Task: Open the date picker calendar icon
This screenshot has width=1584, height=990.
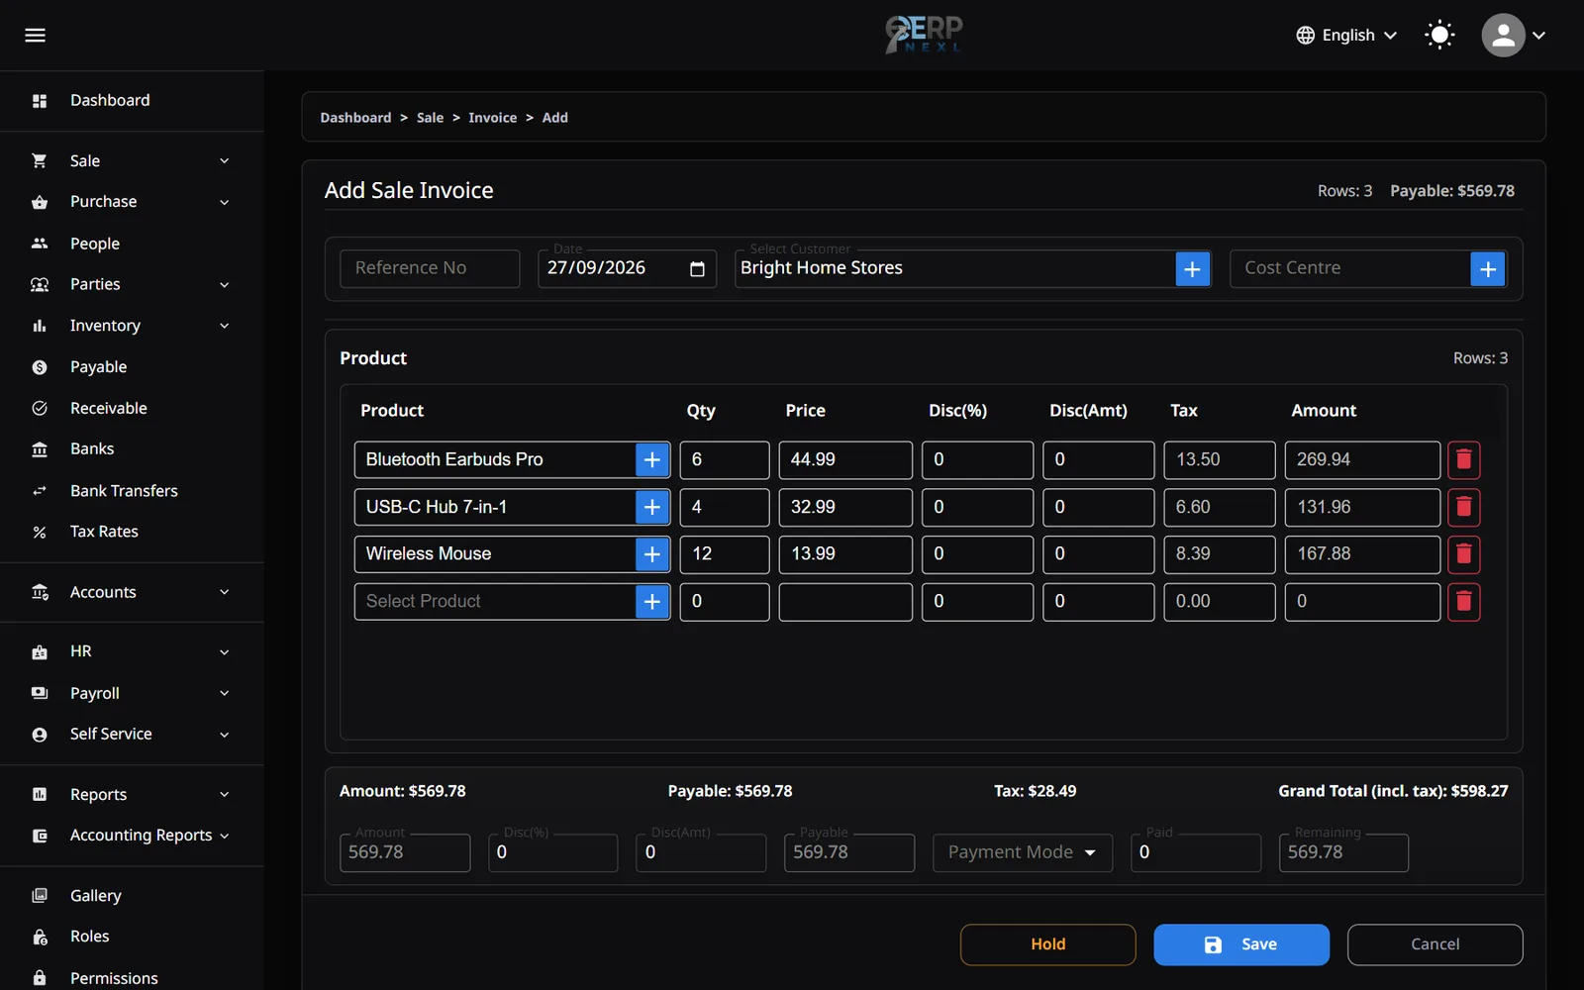Action: (x=697, y=269)
